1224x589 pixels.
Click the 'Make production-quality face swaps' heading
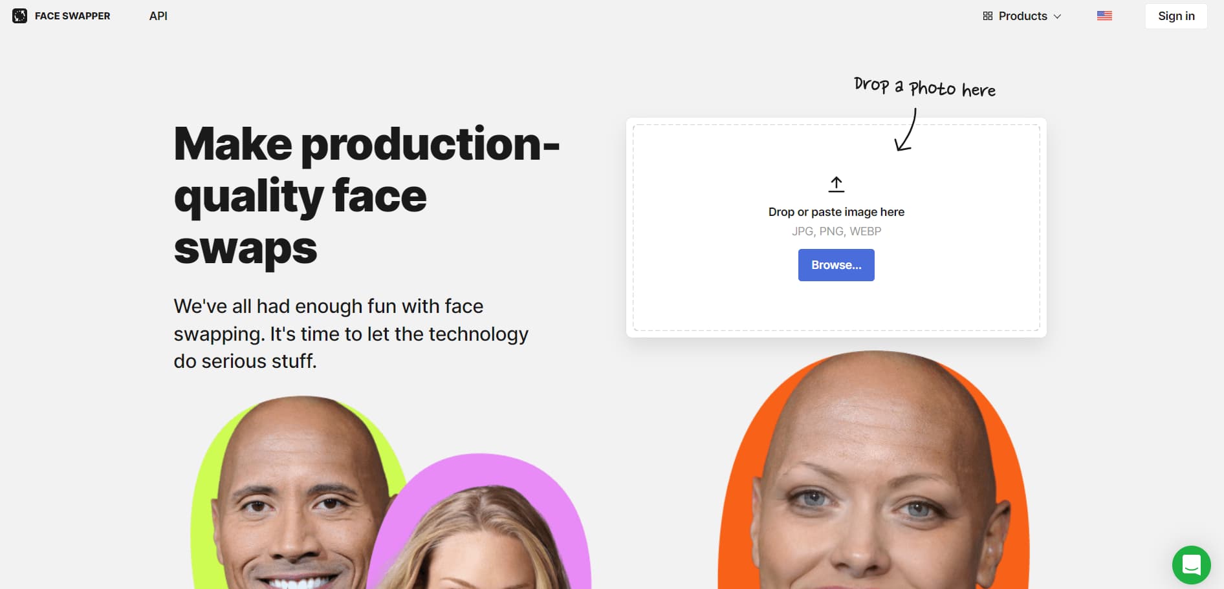pos(366,195)
